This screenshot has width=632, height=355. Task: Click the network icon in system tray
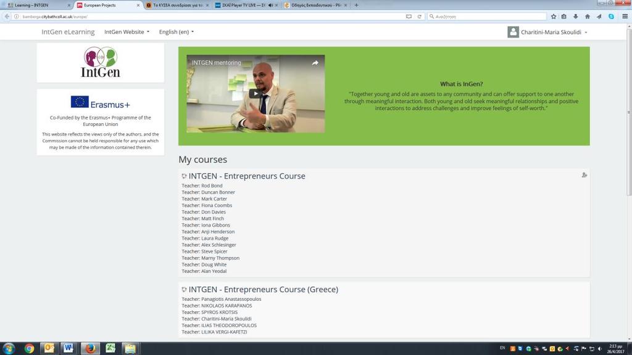pos(592,349)
